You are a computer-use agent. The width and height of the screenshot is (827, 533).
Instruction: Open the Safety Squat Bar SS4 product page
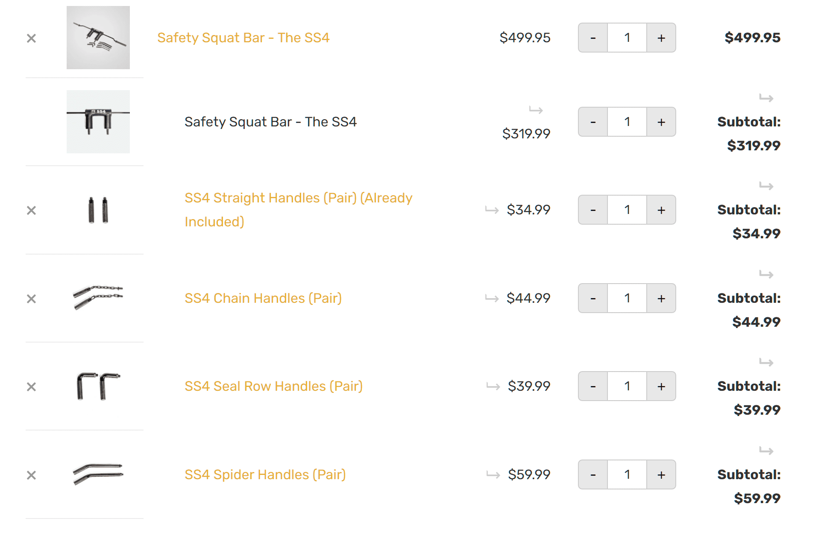[243, 38]
